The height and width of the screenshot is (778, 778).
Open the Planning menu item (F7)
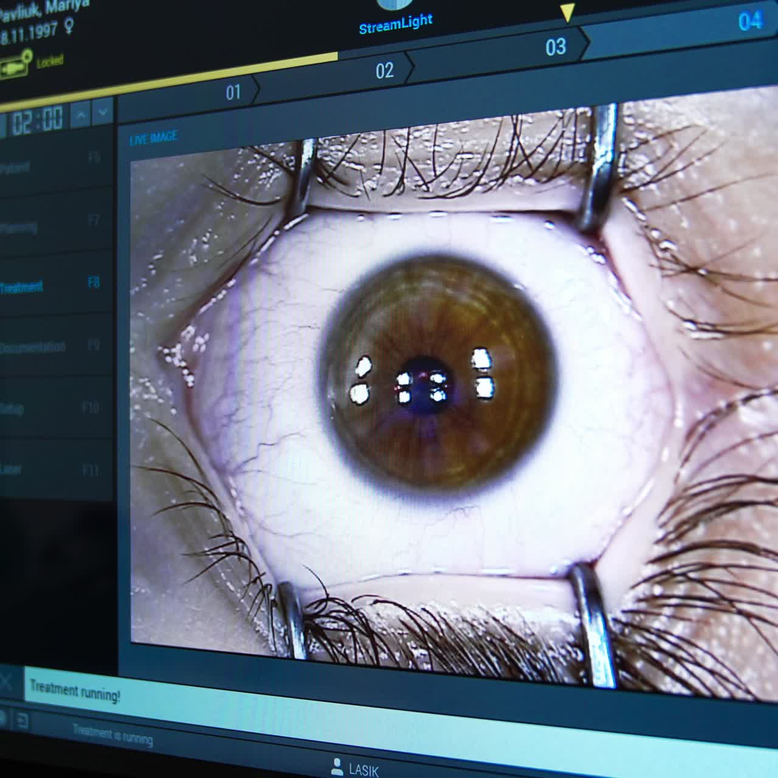(56, 224)
